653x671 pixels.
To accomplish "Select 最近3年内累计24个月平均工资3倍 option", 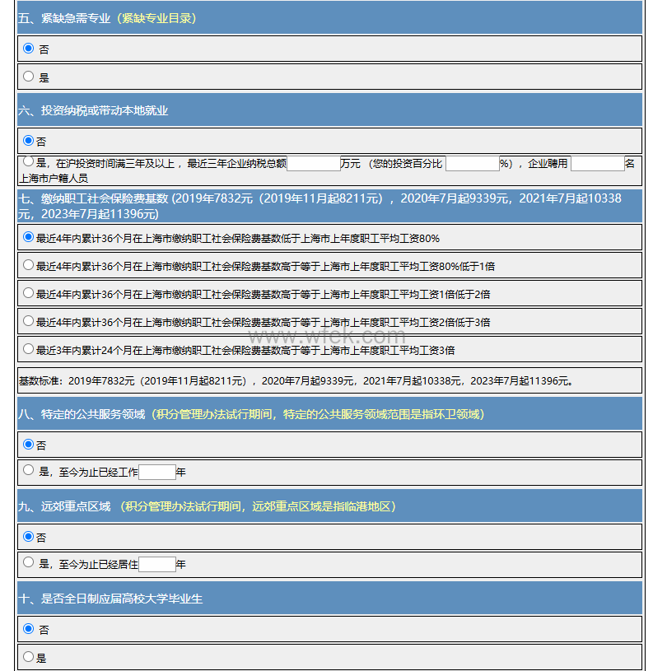I will click(29, 349).
